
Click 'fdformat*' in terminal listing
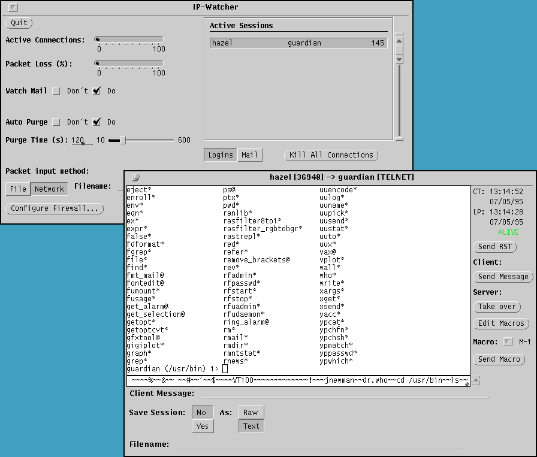pyautogui.click(x=145, y=244)
